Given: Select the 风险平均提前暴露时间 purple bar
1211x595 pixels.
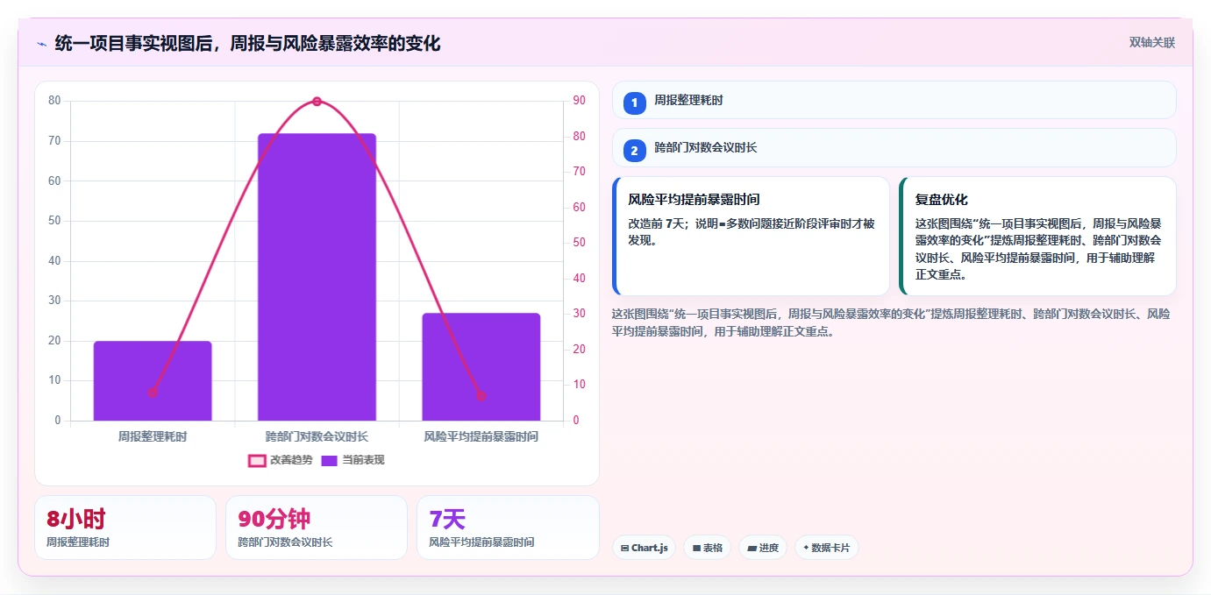Looking at the screenshot, I should point(481,367).
